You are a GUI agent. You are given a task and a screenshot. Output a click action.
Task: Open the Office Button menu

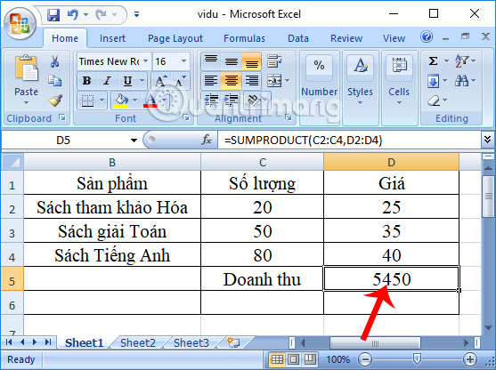point(20,24)
